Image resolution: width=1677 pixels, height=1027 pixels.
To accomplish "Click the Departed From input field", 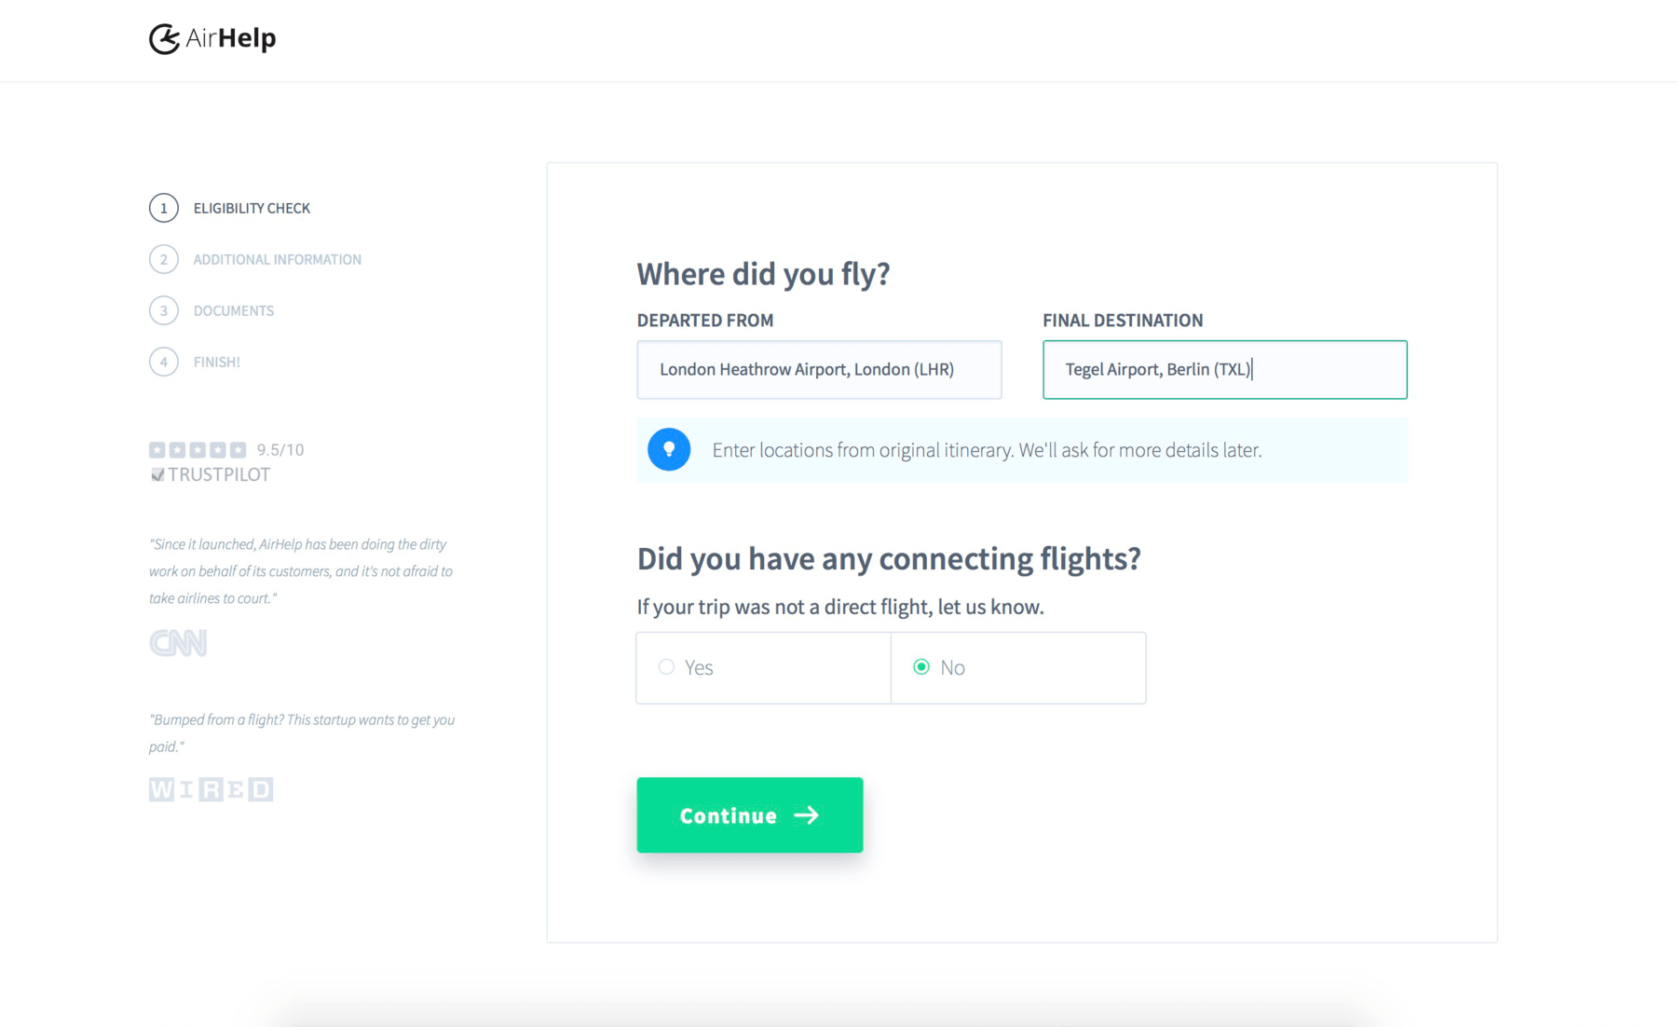I will [x=818, y=369].
